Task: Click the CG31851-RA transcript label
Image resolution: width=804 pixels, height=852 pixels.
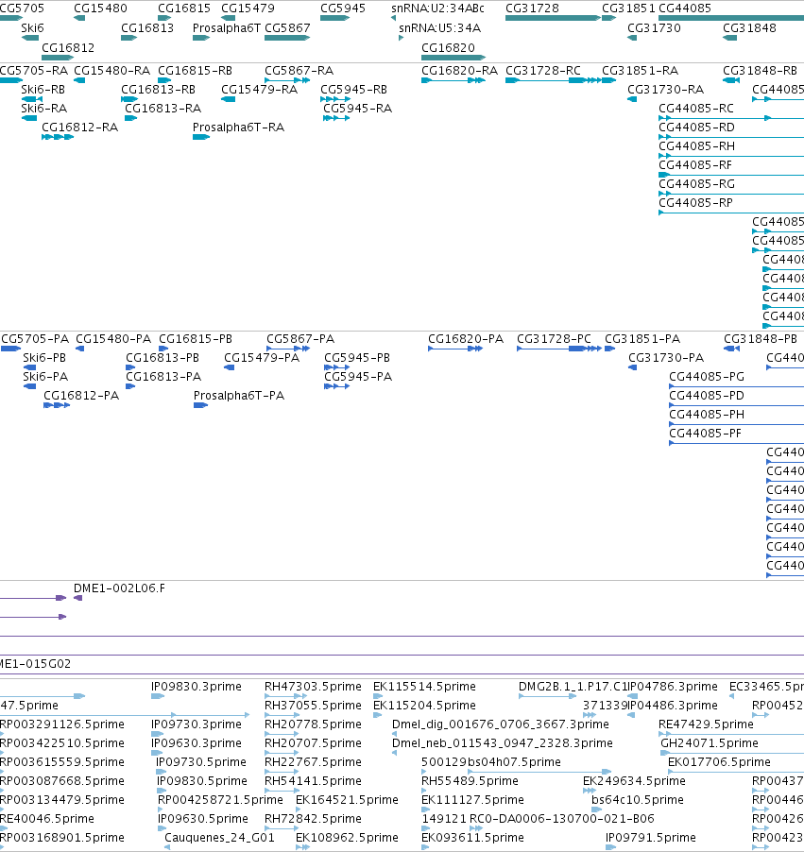Action: point(640,71)
